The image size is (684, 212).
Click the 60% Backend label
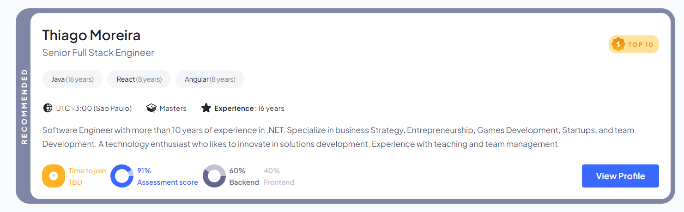coord(244,176)
